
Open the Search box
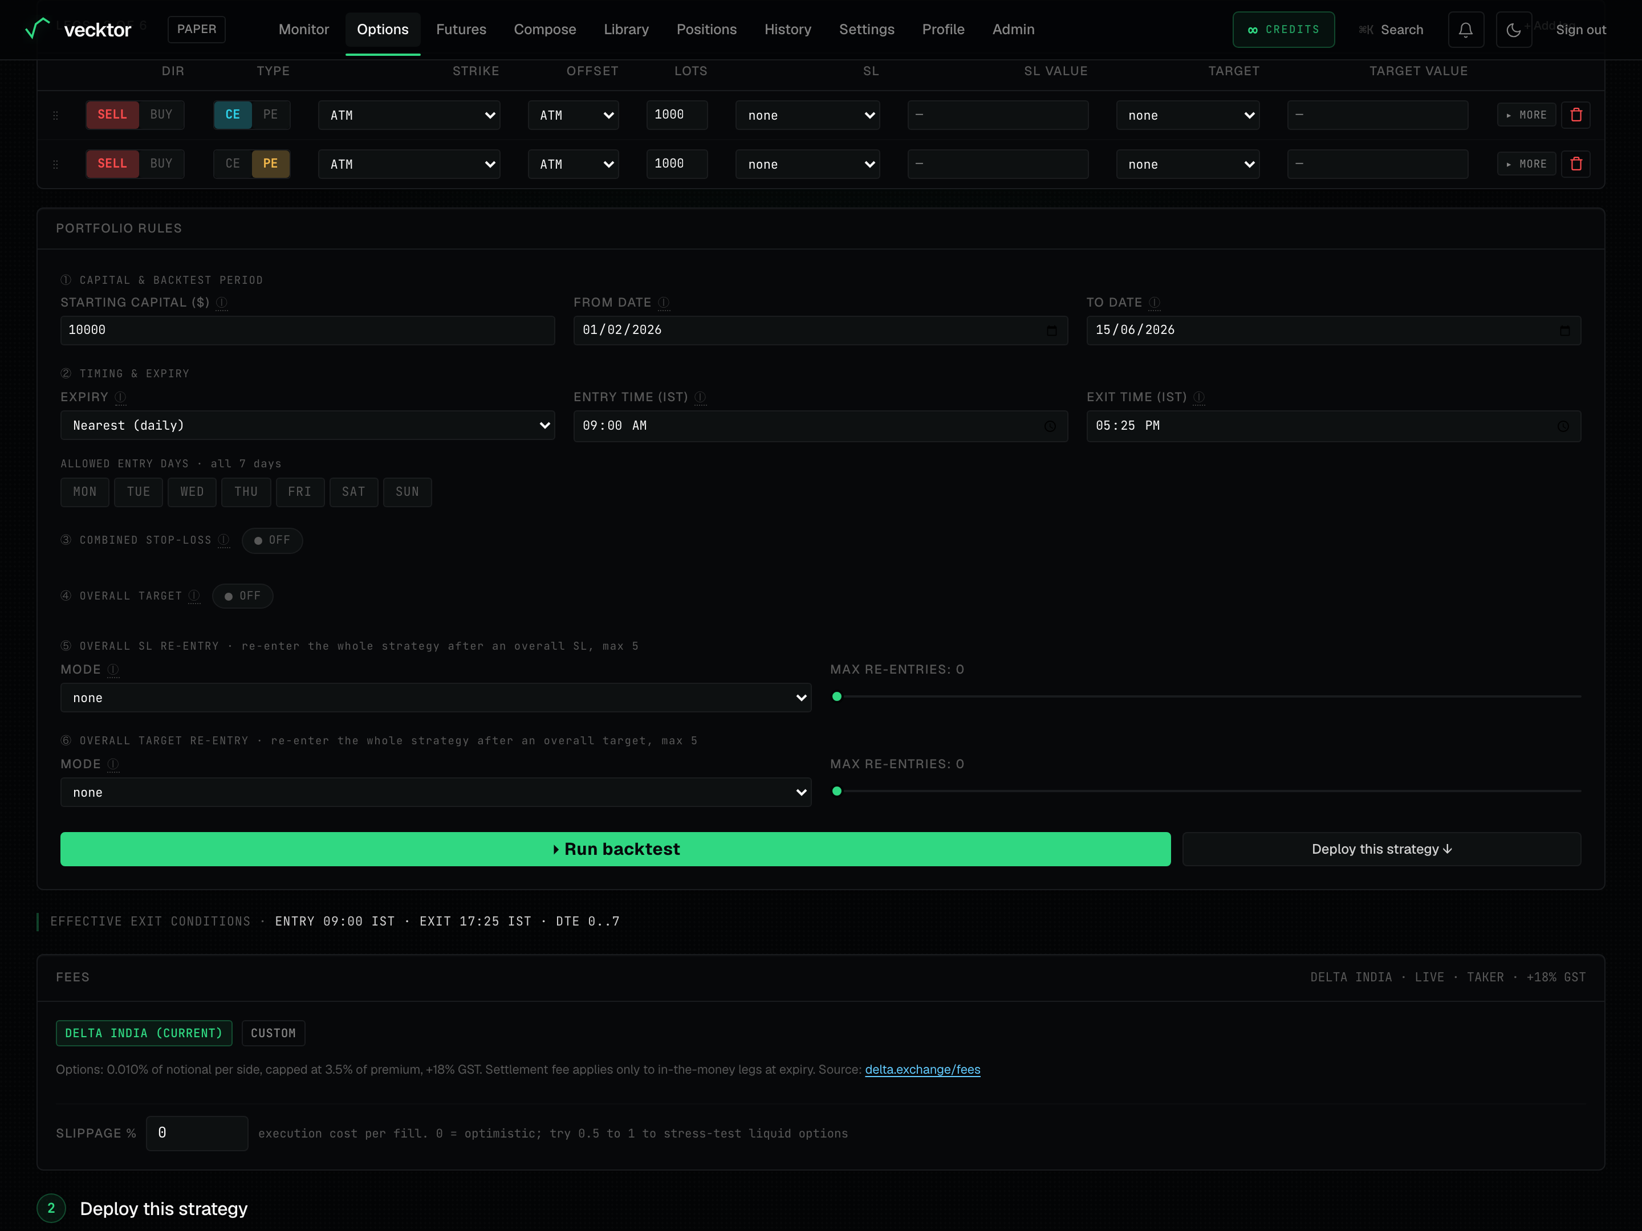(1391, 30)
